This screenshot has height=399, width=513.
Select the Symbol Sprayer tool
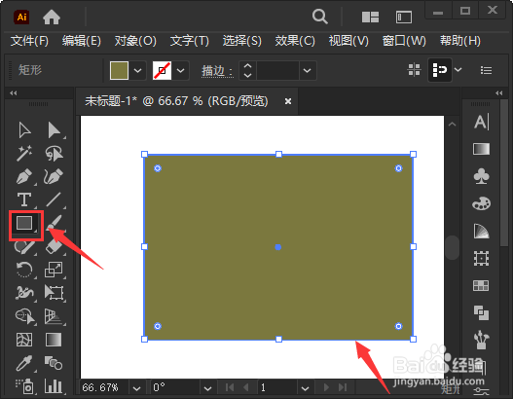point(24,386)
